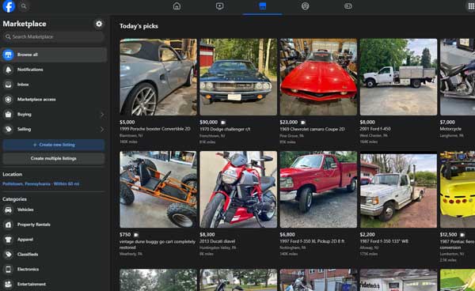Open 2013 Ducati Diavel listing photo
Screen dimensions: 475x291
[238, 189]
